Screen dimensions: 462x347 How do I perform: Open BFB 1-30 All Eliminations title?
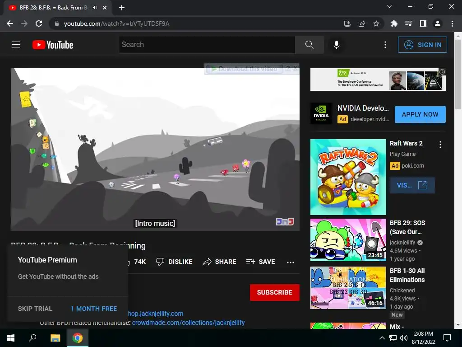tap(407, 275)
